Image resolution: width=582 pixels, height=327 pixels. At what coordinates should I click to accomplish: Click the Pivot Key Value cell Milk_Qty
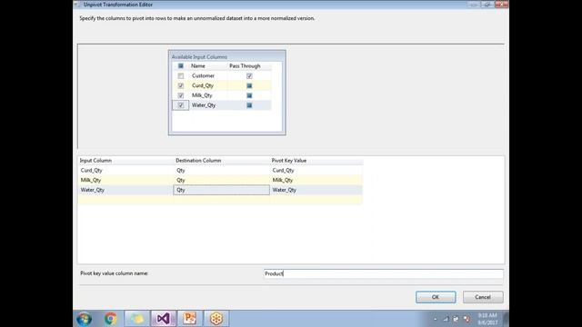pos(316,180)
